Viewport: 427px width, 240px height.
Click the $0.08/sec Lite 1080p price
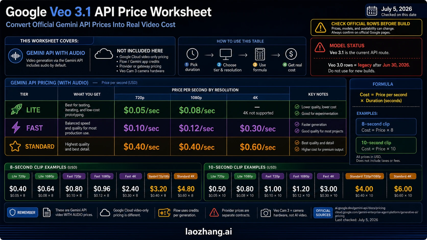click(x=197, y=110)
